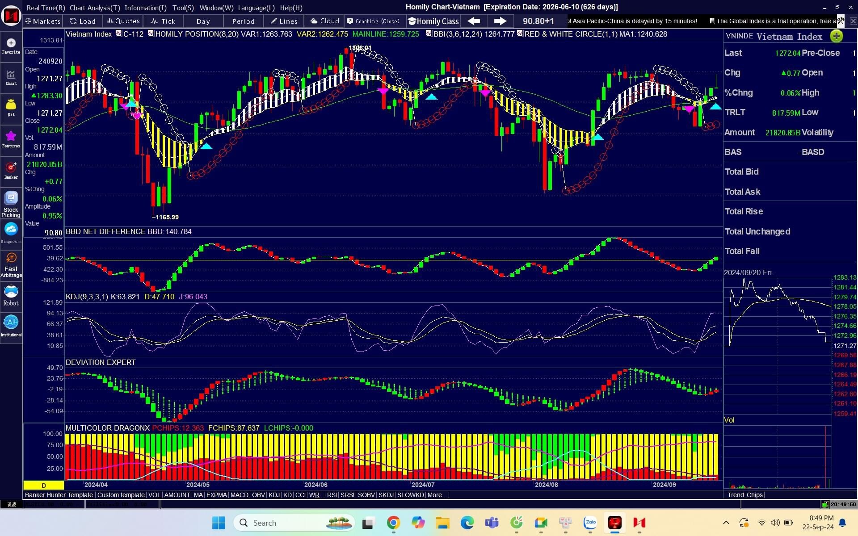Switch indicator to AMOUNT tab
This screenshot has width=858, height=536.
point(177,495)
